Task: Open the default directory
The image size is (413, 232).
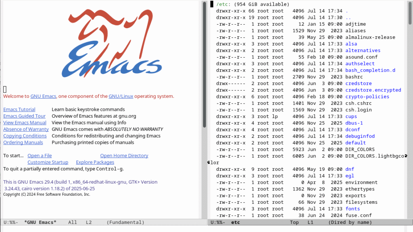Action: tap(356, 143)
